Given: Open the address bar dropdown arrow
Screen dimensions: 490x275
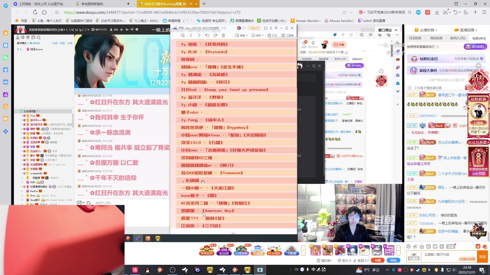Looking at the screenshot, I should point(351,12).
